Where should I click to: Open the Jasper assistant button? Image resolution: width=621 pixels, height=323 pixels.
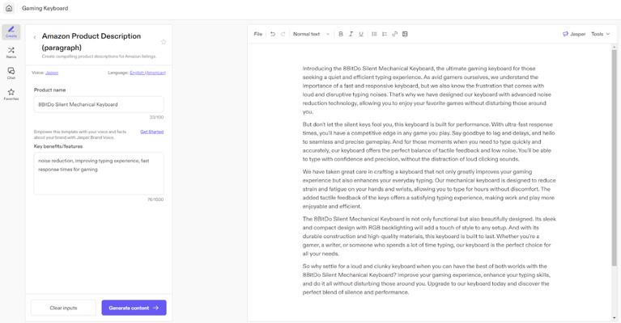pos(574,34)
